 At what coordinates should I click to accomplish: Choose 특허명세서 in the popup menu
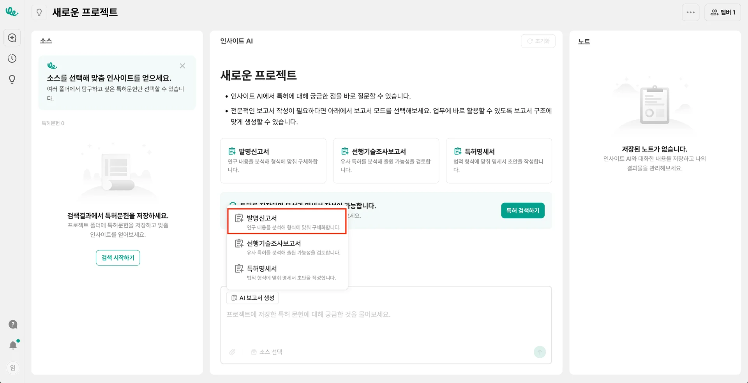(287, 272)
